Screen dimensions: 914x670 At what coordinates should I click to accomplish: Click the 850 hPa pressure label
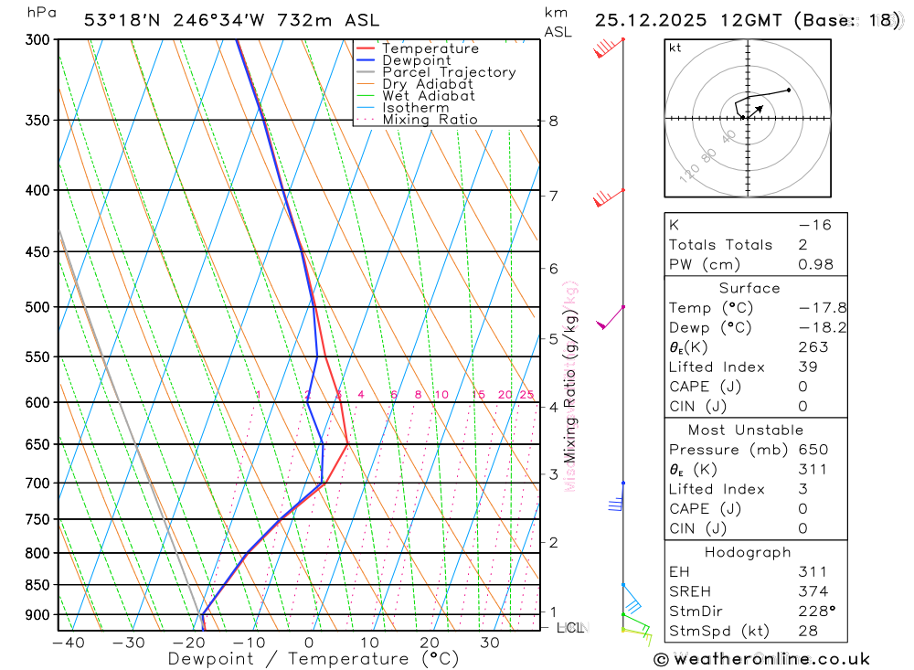coord(37,584)
